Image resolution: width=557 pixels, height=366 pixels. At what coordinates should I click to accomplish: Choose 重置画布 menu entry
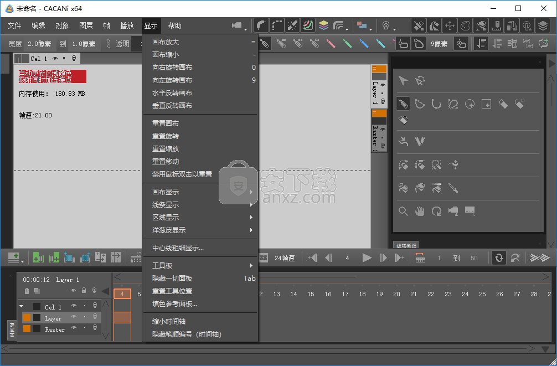click(200, 123)
